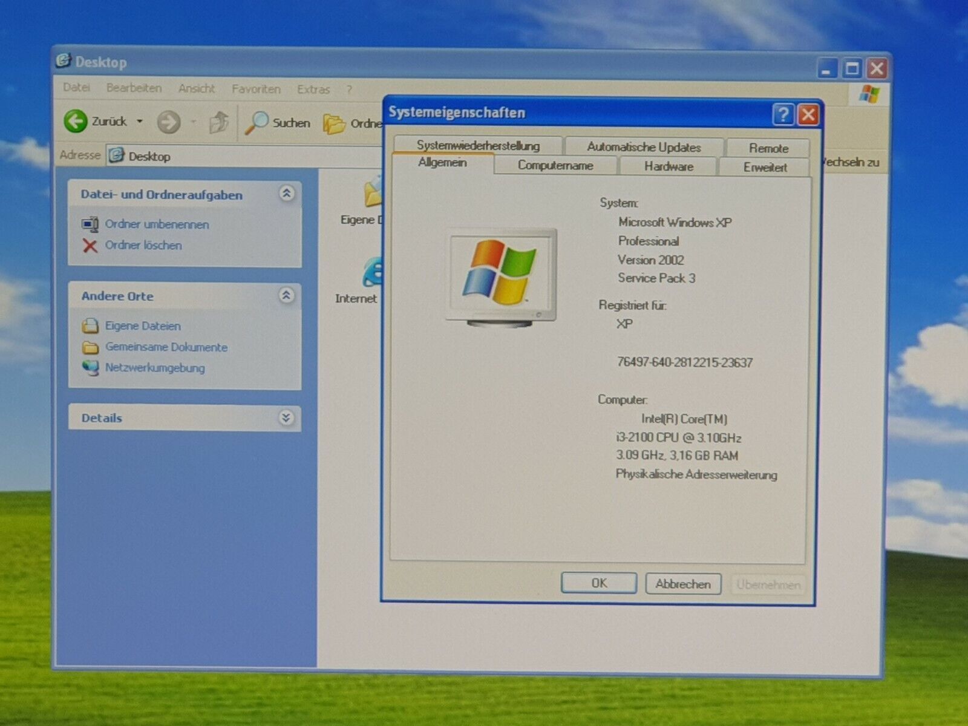Click the Ordner umbenennen link
968x726 pixels.
coord(157,224)
